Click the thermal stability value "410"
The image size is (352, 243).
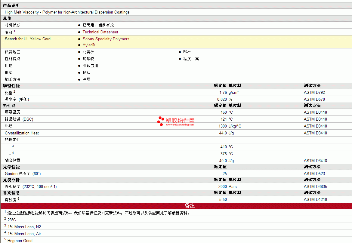[224, 147]
